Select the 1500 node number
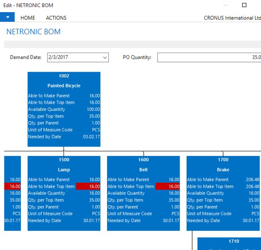This screenshot has height=250, width=261. click(64, 160)
